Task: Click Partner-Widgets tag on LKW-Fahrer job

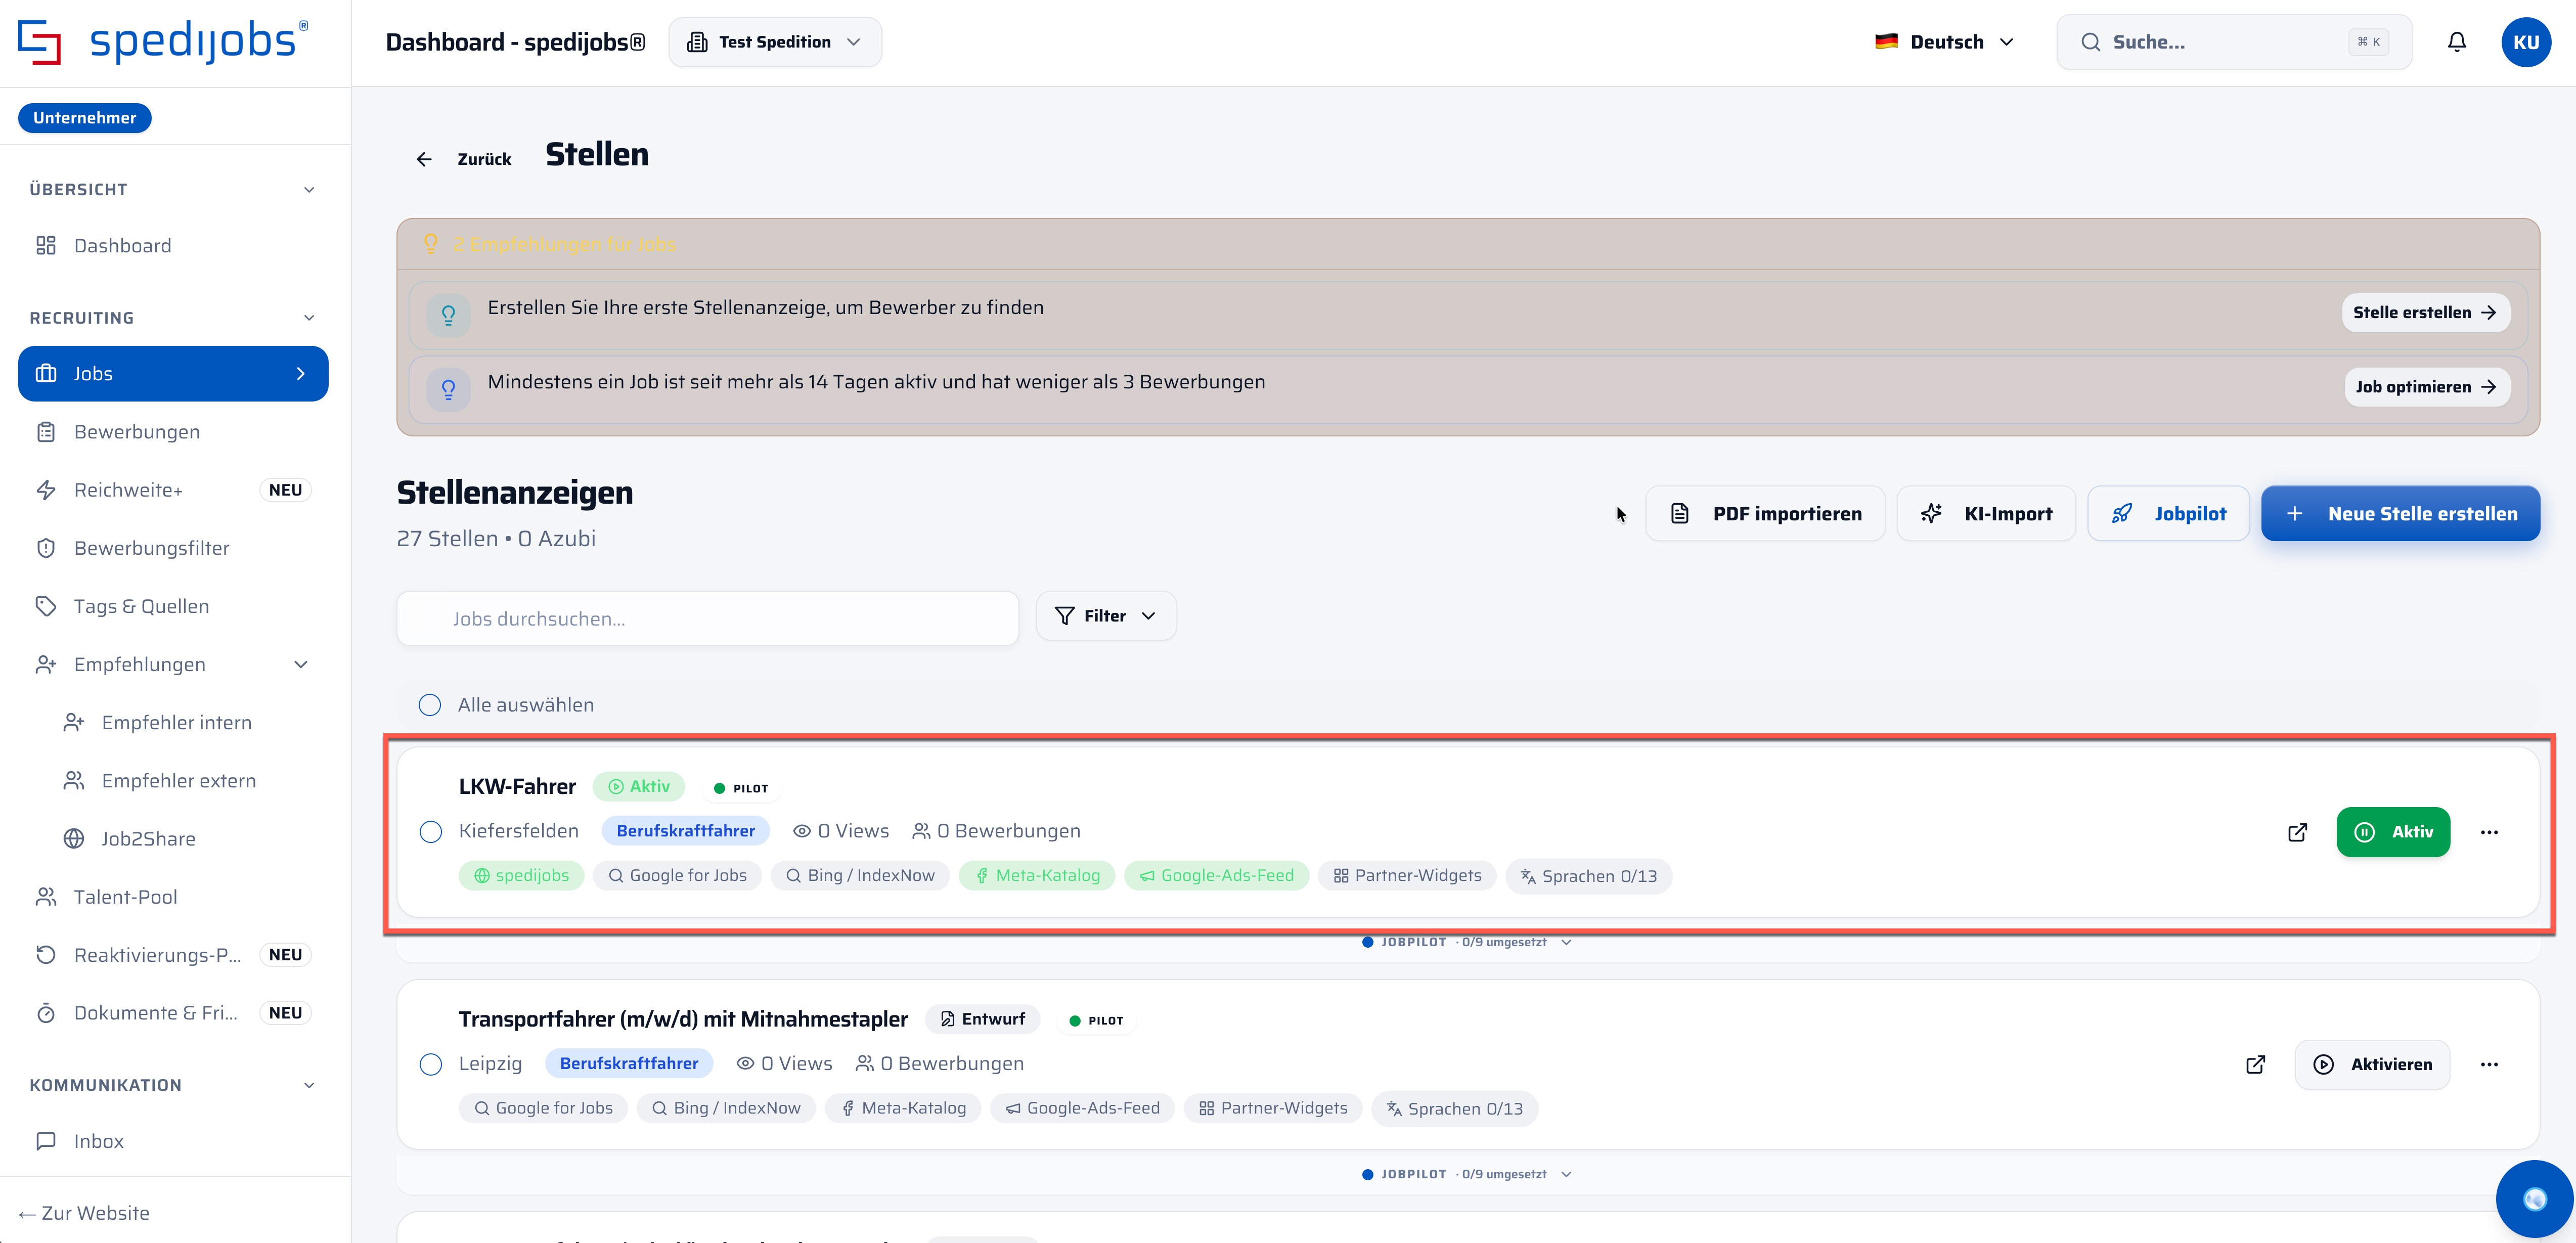Action: tap(1407, 875)
